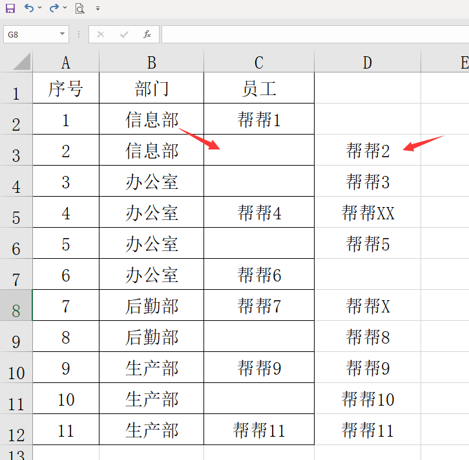The width and height of the screenshot is (469, 460).
Task: Click the cell 帮帮4 in column C
Action: (x=259, y=212)
